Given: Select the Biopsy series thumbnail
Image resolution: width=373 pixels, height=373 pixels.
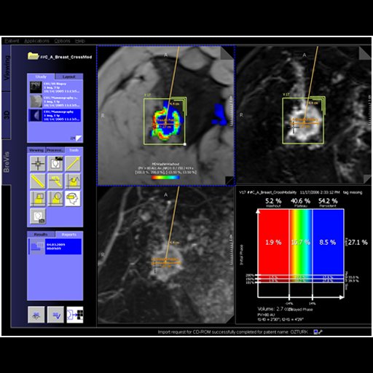Looking at the screenshot, I should 36,87.
